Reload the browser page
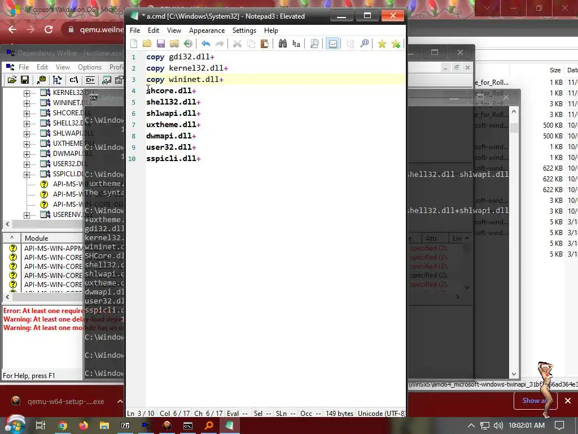 [49, 29]
